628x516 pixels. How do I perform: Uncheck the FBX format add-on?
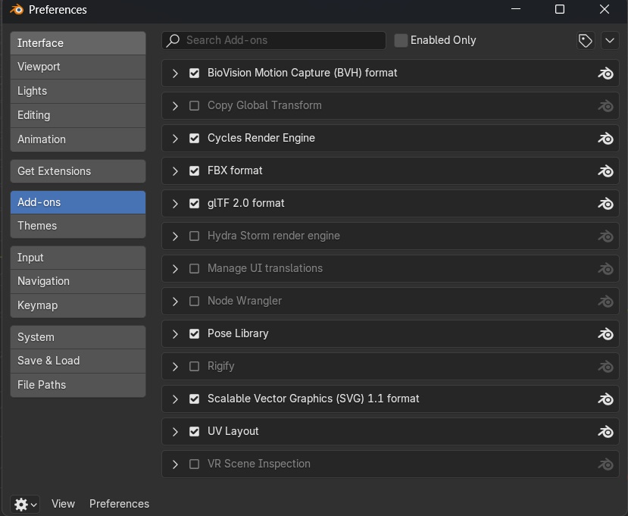pos(194,171)
